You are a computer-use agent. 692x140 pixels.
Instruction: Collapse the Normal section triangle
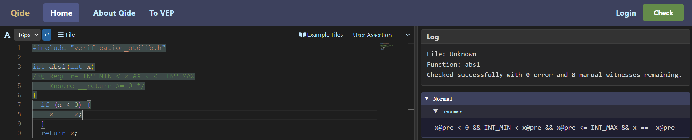427,99
